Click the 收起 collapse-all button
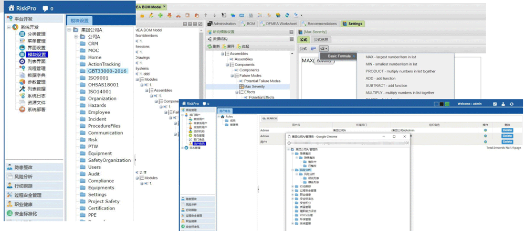The image size is (525, 231). [x=243, y=47]
